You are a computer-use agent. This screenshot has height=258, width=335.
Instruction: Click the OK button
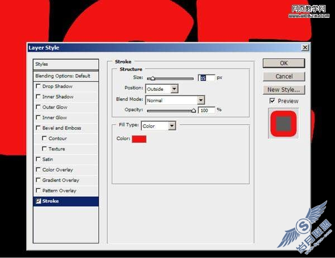[x=284, y=64]
